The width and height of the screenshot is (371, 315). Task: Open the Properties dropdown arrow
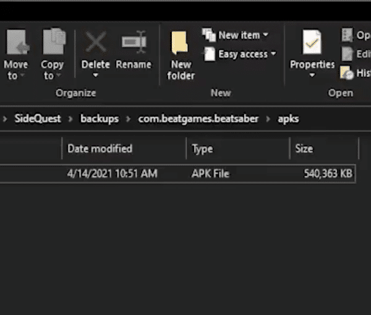312,75
